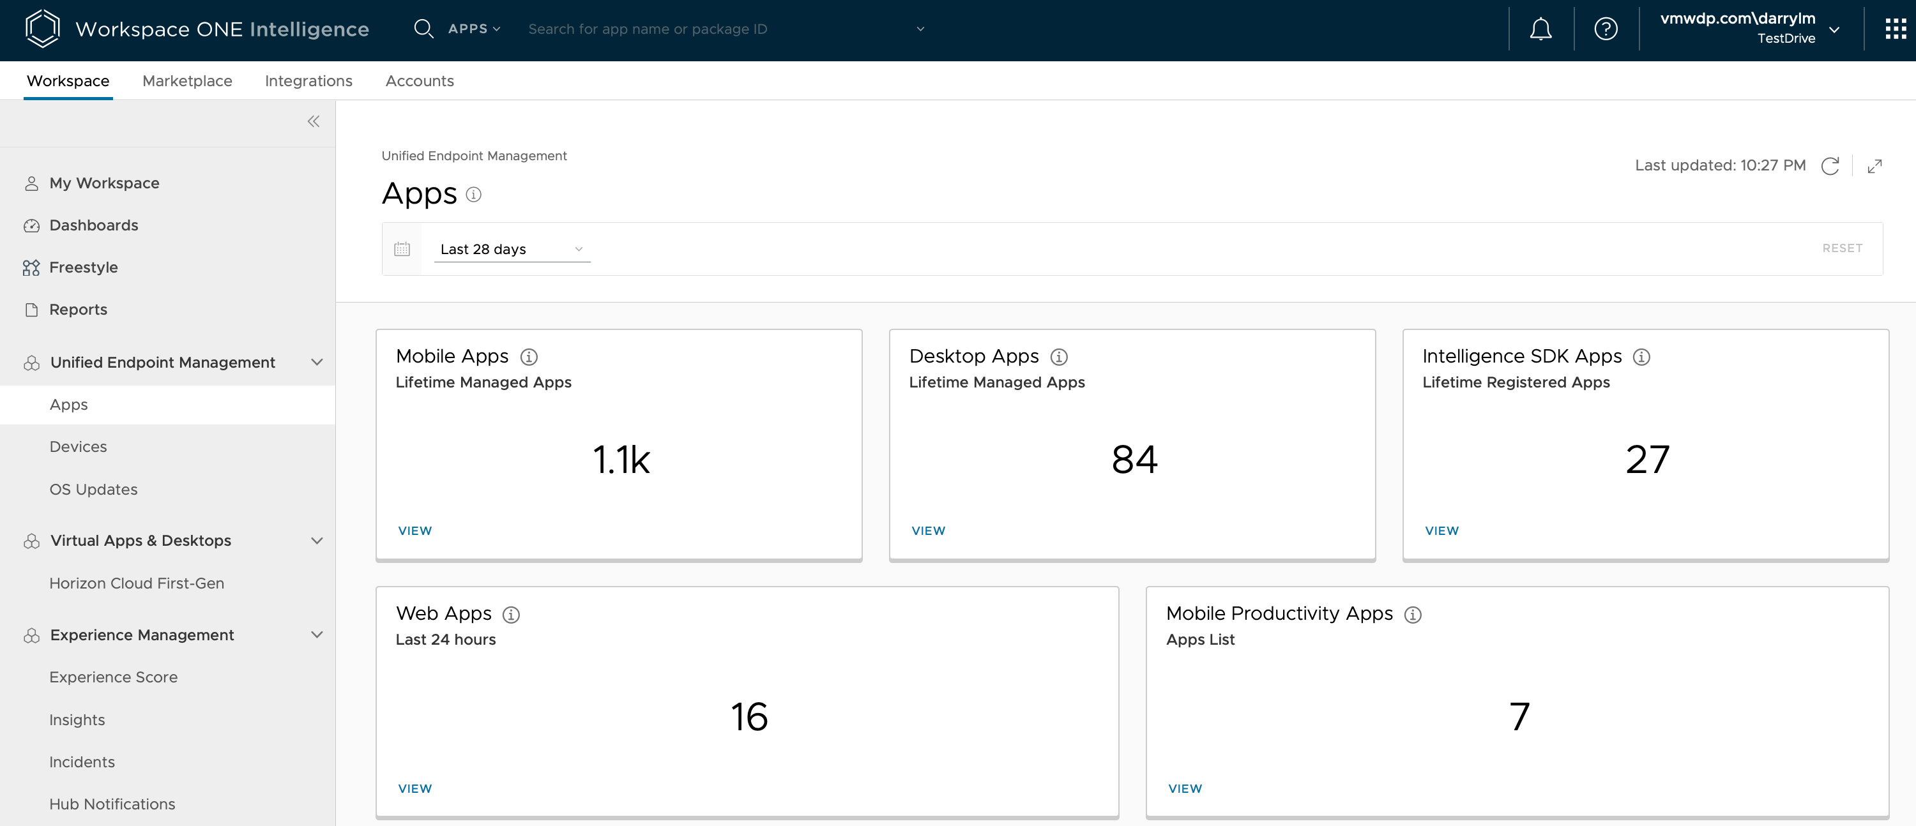Image resolution: width=1916 pixels, height=826 pixels.
Task: Open the Last 28 days dropdown
Action: pyautogui.click(x=512, y=249)
